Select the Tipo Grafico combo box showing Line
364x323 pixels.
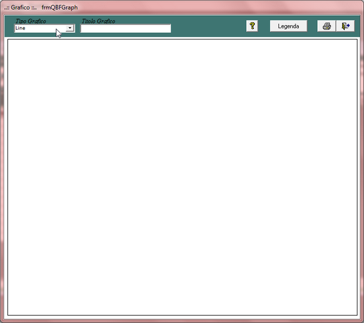point(44,28)
